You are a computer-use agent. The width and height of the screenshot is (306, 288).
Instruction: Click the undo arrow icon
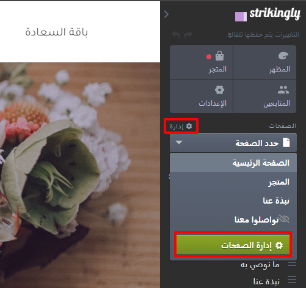click(176, 35)
